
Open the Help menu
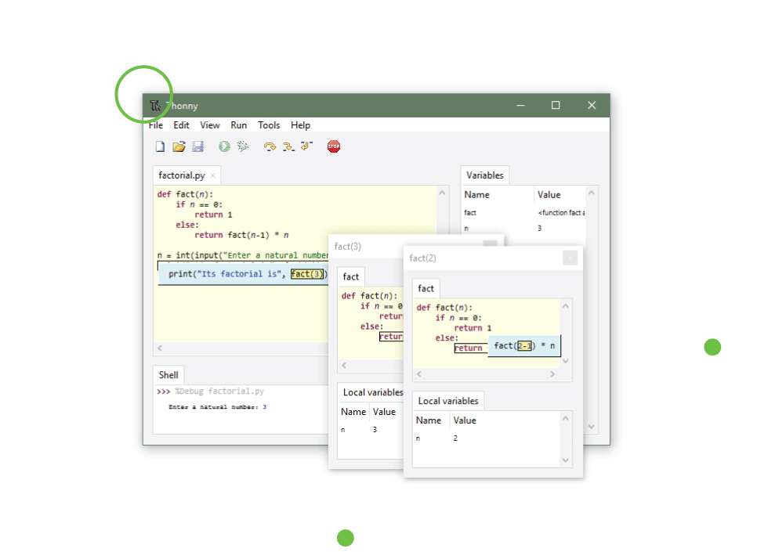tap(300, 125)
